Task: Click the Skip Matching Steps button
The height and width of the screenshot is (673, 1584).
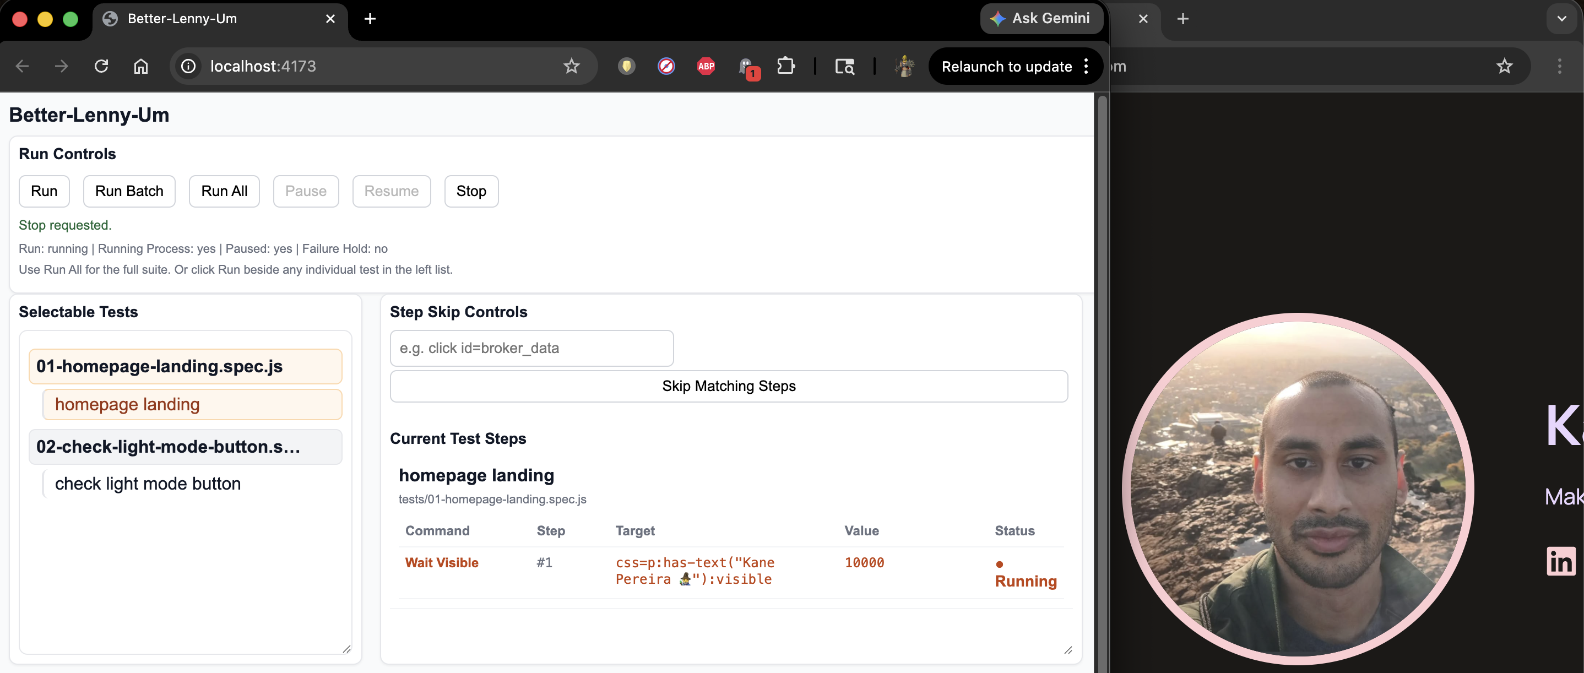Action: click(728, 386)
